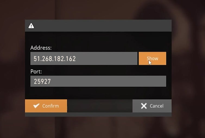Click dark space between Confirm and Cancel

click(x=100, y=106)
